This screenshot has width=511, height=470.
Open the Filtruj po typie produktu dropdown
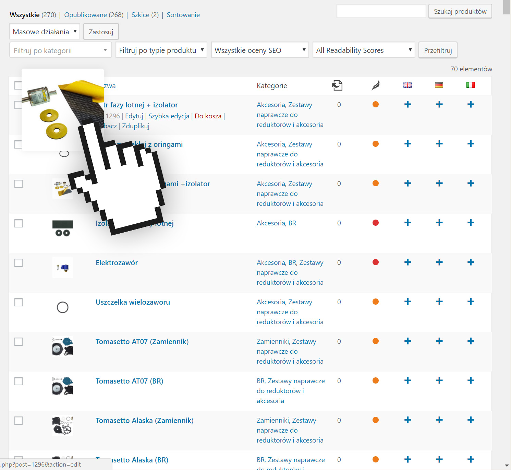pyautogui.click(x=161, y=50)
